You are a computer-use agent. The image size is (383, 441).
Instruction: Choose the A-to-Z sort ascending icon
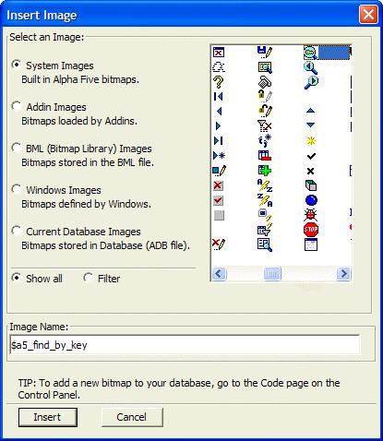coord(265,185)
